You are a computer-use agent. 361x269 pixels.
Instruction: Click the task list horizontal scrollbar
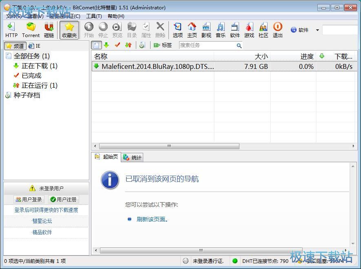click(169, 146)
